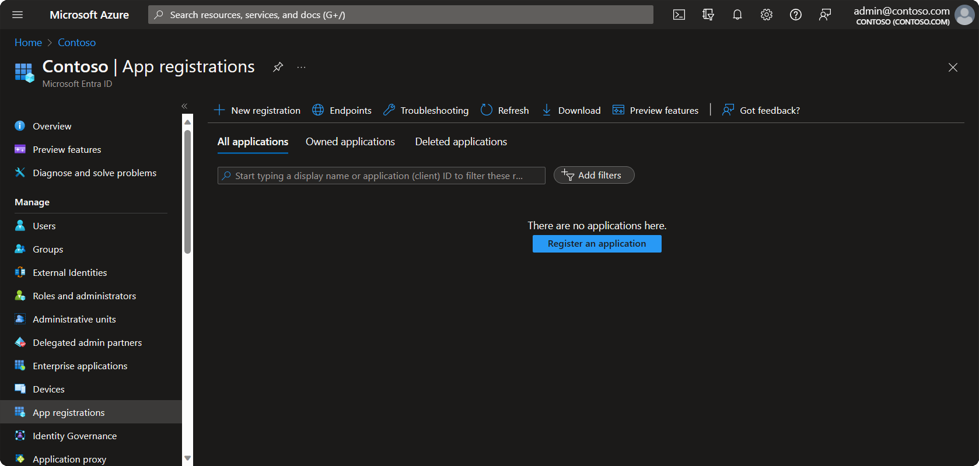Image resolution: width=979 pixels, height=466 pixels.
Task: Click the Identity Governance icon
Action: [x=20, y=436]
